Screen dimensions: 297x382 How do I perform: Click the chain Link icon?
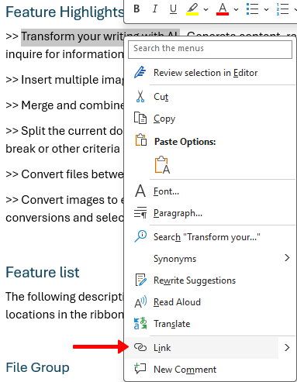pos(140,347)
